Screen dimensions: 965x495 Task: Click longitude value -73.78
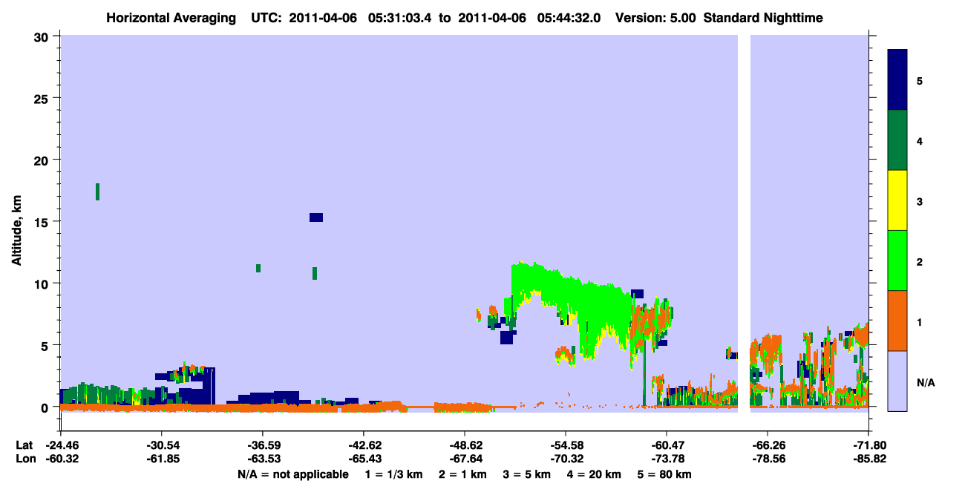(666, 459)
